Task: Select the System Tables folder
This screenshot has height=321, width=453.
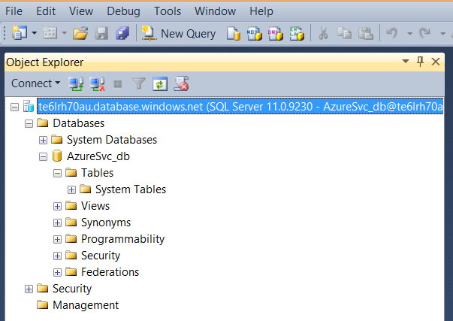Action: tap(131, 189)
